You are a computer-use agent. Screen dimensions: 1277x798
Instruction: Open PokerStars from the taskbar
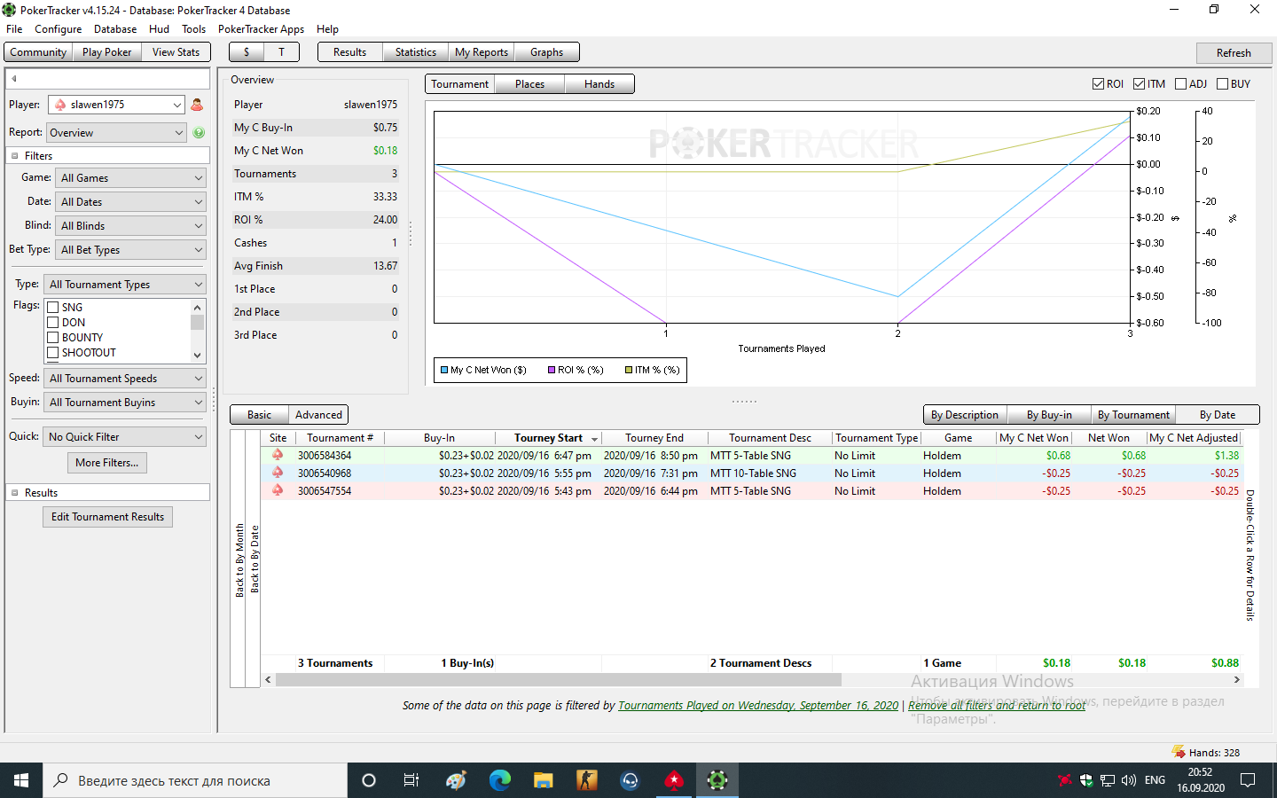pyautogui.click(x=674, y=780)
